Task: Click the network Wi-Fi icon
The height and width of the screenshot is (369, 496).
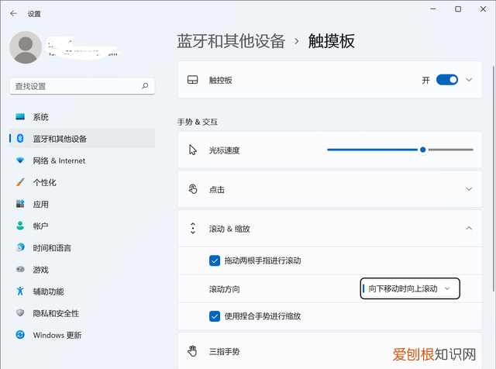Action: click(20, 160)
